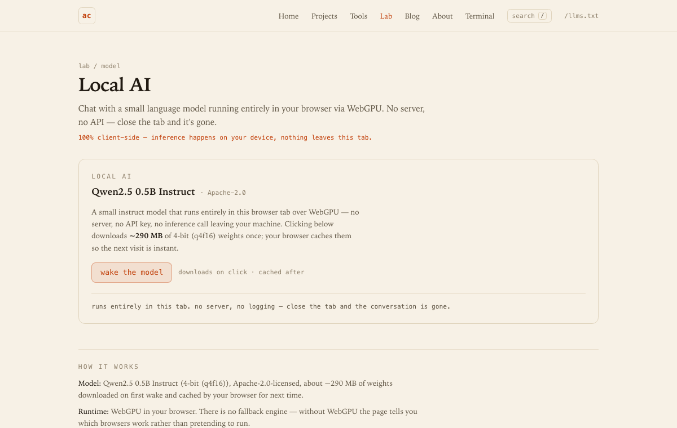Select the Lab nav item
Image resolution: width=677 pixels, height=428 pixels.
(386, 16)
